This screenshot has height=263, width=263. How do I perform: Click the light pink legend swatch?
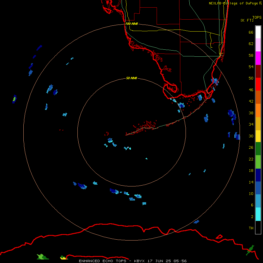[258, 45]
